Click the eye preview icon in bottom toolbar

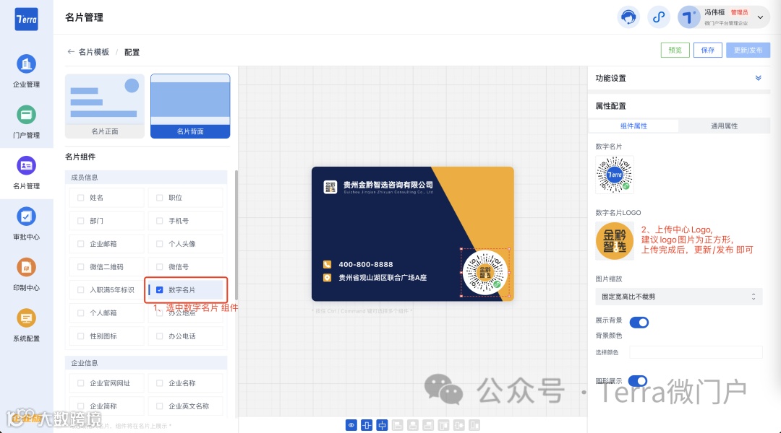pyautogui.click(x=351, y=425)
